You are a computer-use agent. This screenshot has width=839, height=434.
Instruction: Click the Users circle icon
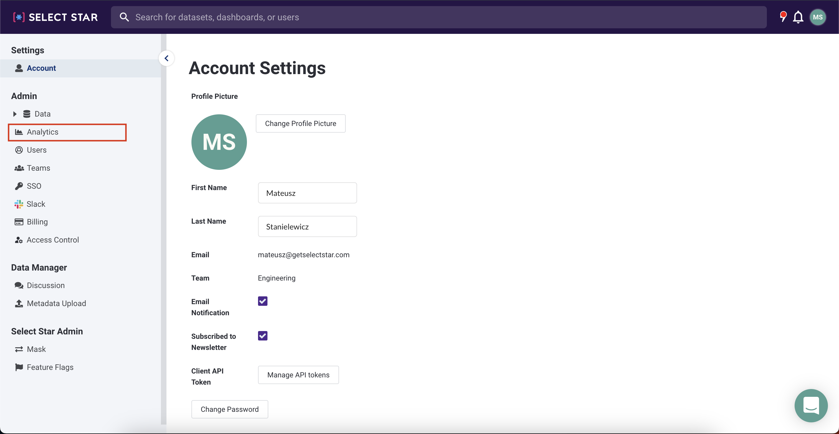coord(19,150)
